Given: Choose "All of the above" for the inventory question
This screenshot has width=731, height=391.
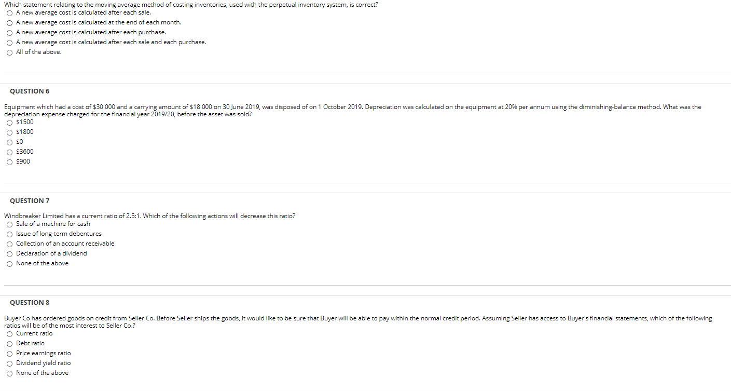Looking at the screenshot, I should [9, 52].
